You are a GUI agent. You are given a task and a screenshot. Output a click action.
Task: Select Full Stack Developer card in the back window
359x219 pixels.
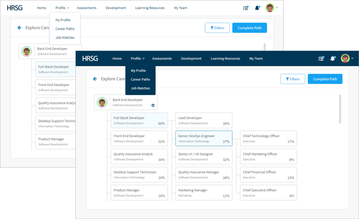point(55,69)
